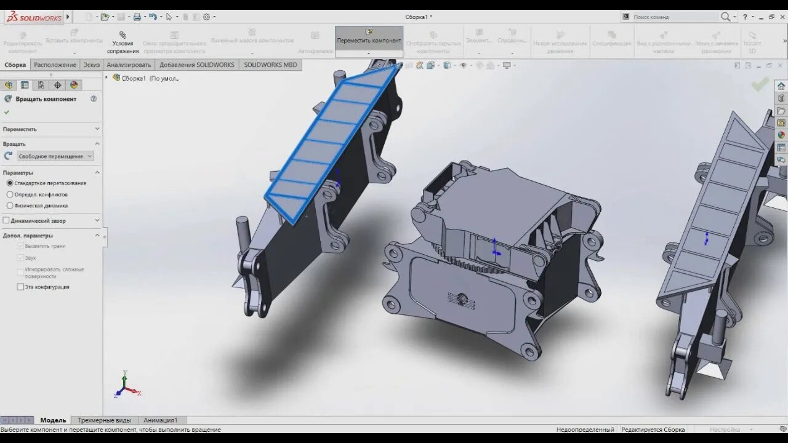Image resolution: width=788 pixels, height=443 pixels.
Task: Click the Условия сопряжения mate tool
Action: coord(123,42)
